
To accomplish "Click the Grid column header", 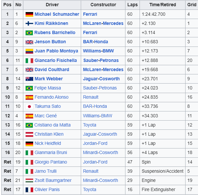I will [x=192, y=5].
